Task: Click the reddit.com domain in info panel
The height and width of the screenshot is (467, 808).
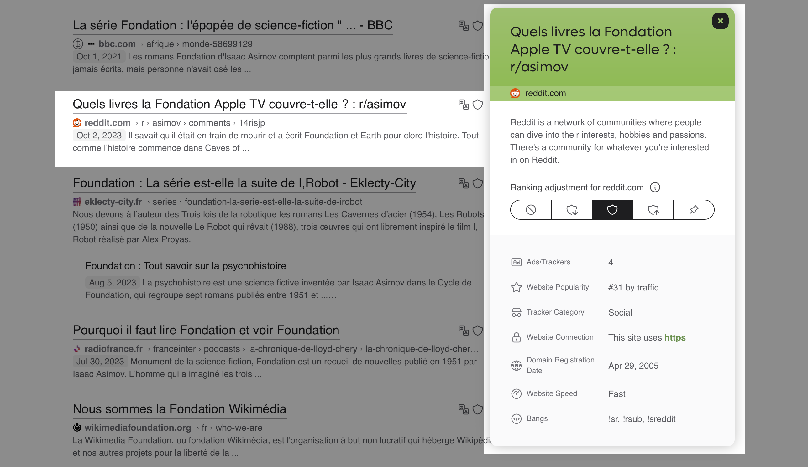Action: tap(545, 93)
